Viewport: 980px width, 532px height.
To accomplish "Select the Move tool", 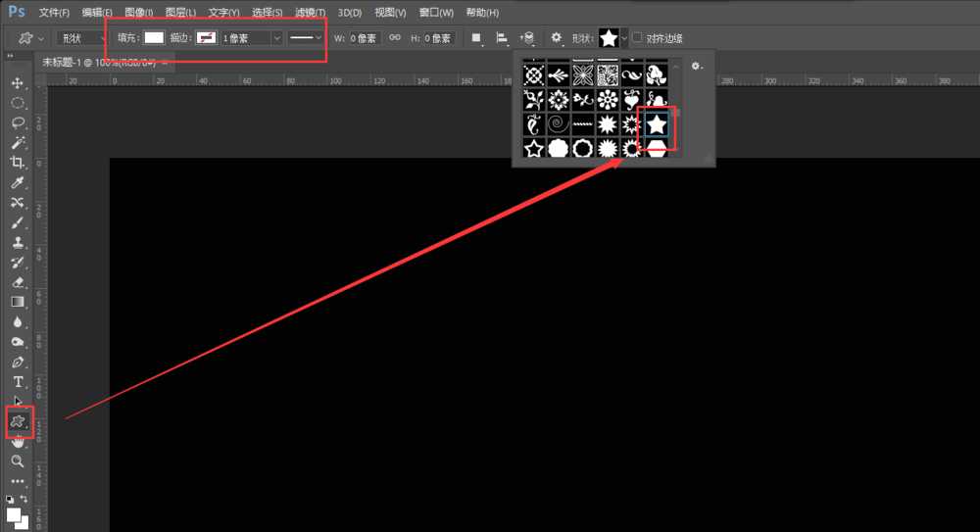I will [x=18, y=82].
